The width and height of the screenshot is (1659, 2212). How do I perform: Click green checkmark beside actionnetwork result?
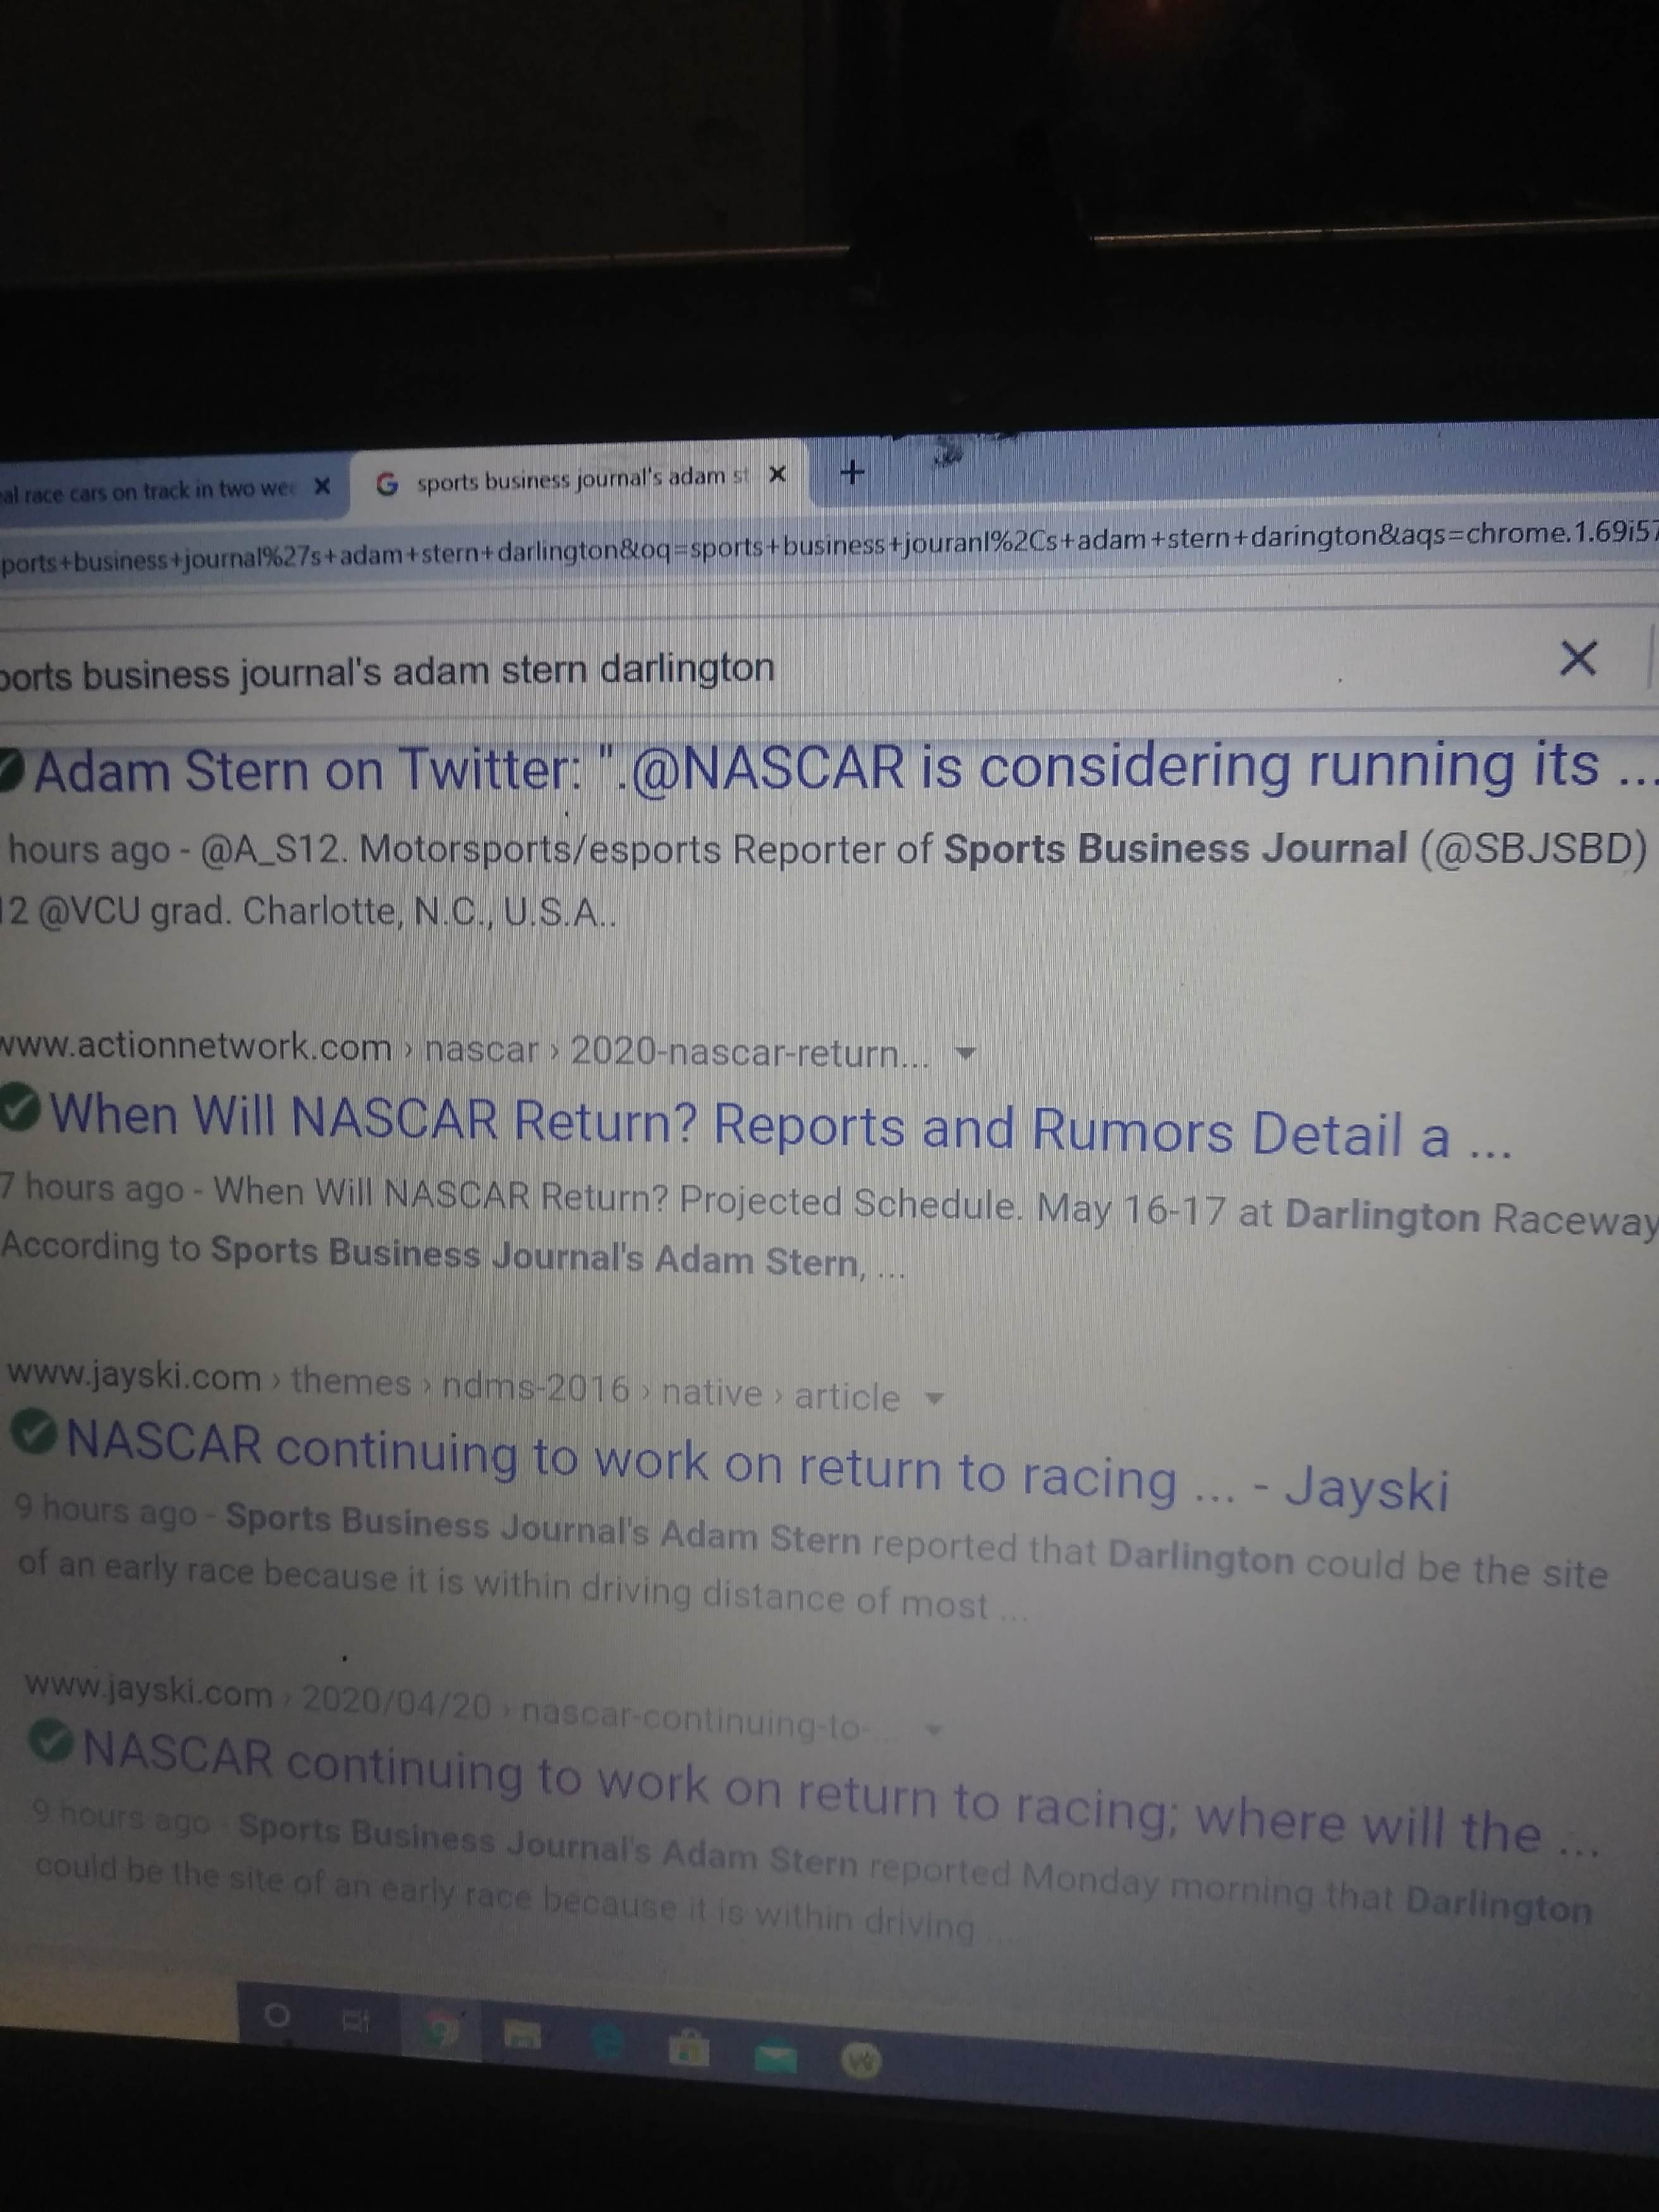pyautogui.click(x=20, y=1106)
